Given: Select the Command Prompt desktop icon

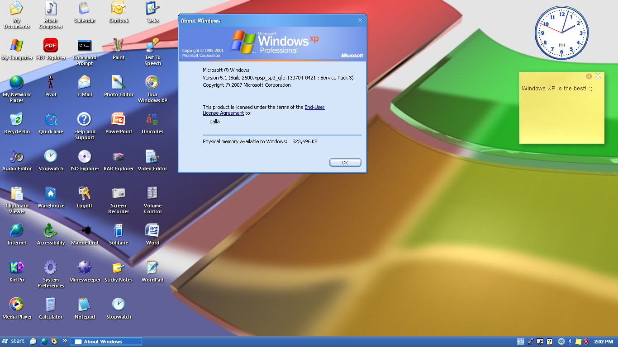Looking at the screenshot, I should [x=85, y=52].
